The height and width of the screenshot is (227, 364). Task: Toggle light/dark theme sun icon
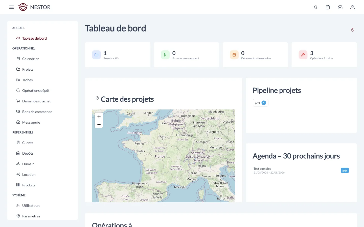click(315, 7)
